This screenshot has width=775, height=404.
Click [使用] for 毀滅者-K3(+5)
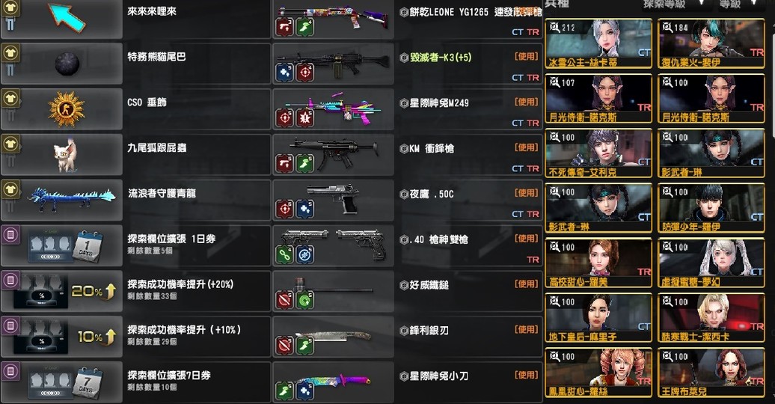527,56
